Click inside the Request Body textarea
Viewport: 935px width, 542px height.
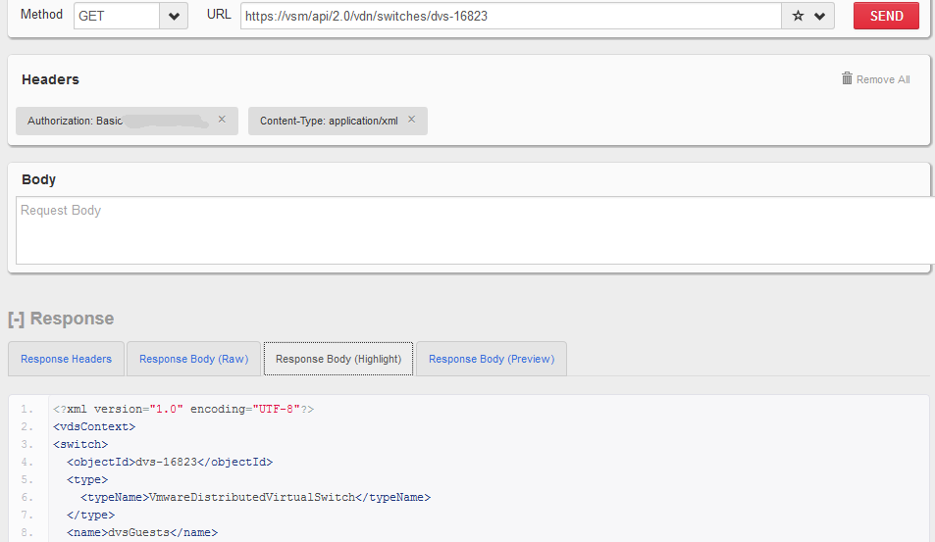(x=475, y=230)
